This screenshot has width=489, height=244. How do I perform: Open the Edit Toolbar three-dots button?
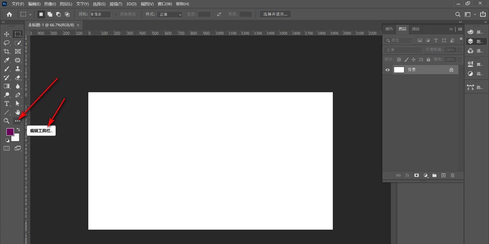[18, 121]
